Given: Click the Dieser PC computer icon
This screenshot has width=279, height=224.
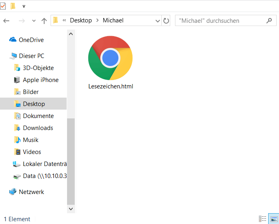Looking at the screenshot, I should (x=13, y=56).
